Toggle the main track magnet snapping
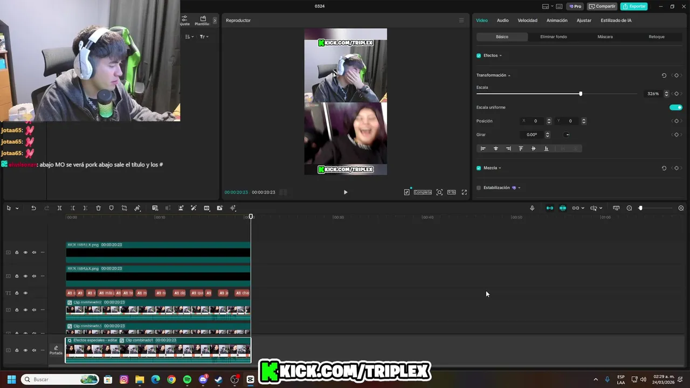Viewport: 690px width, 388px height. [550, 208]
